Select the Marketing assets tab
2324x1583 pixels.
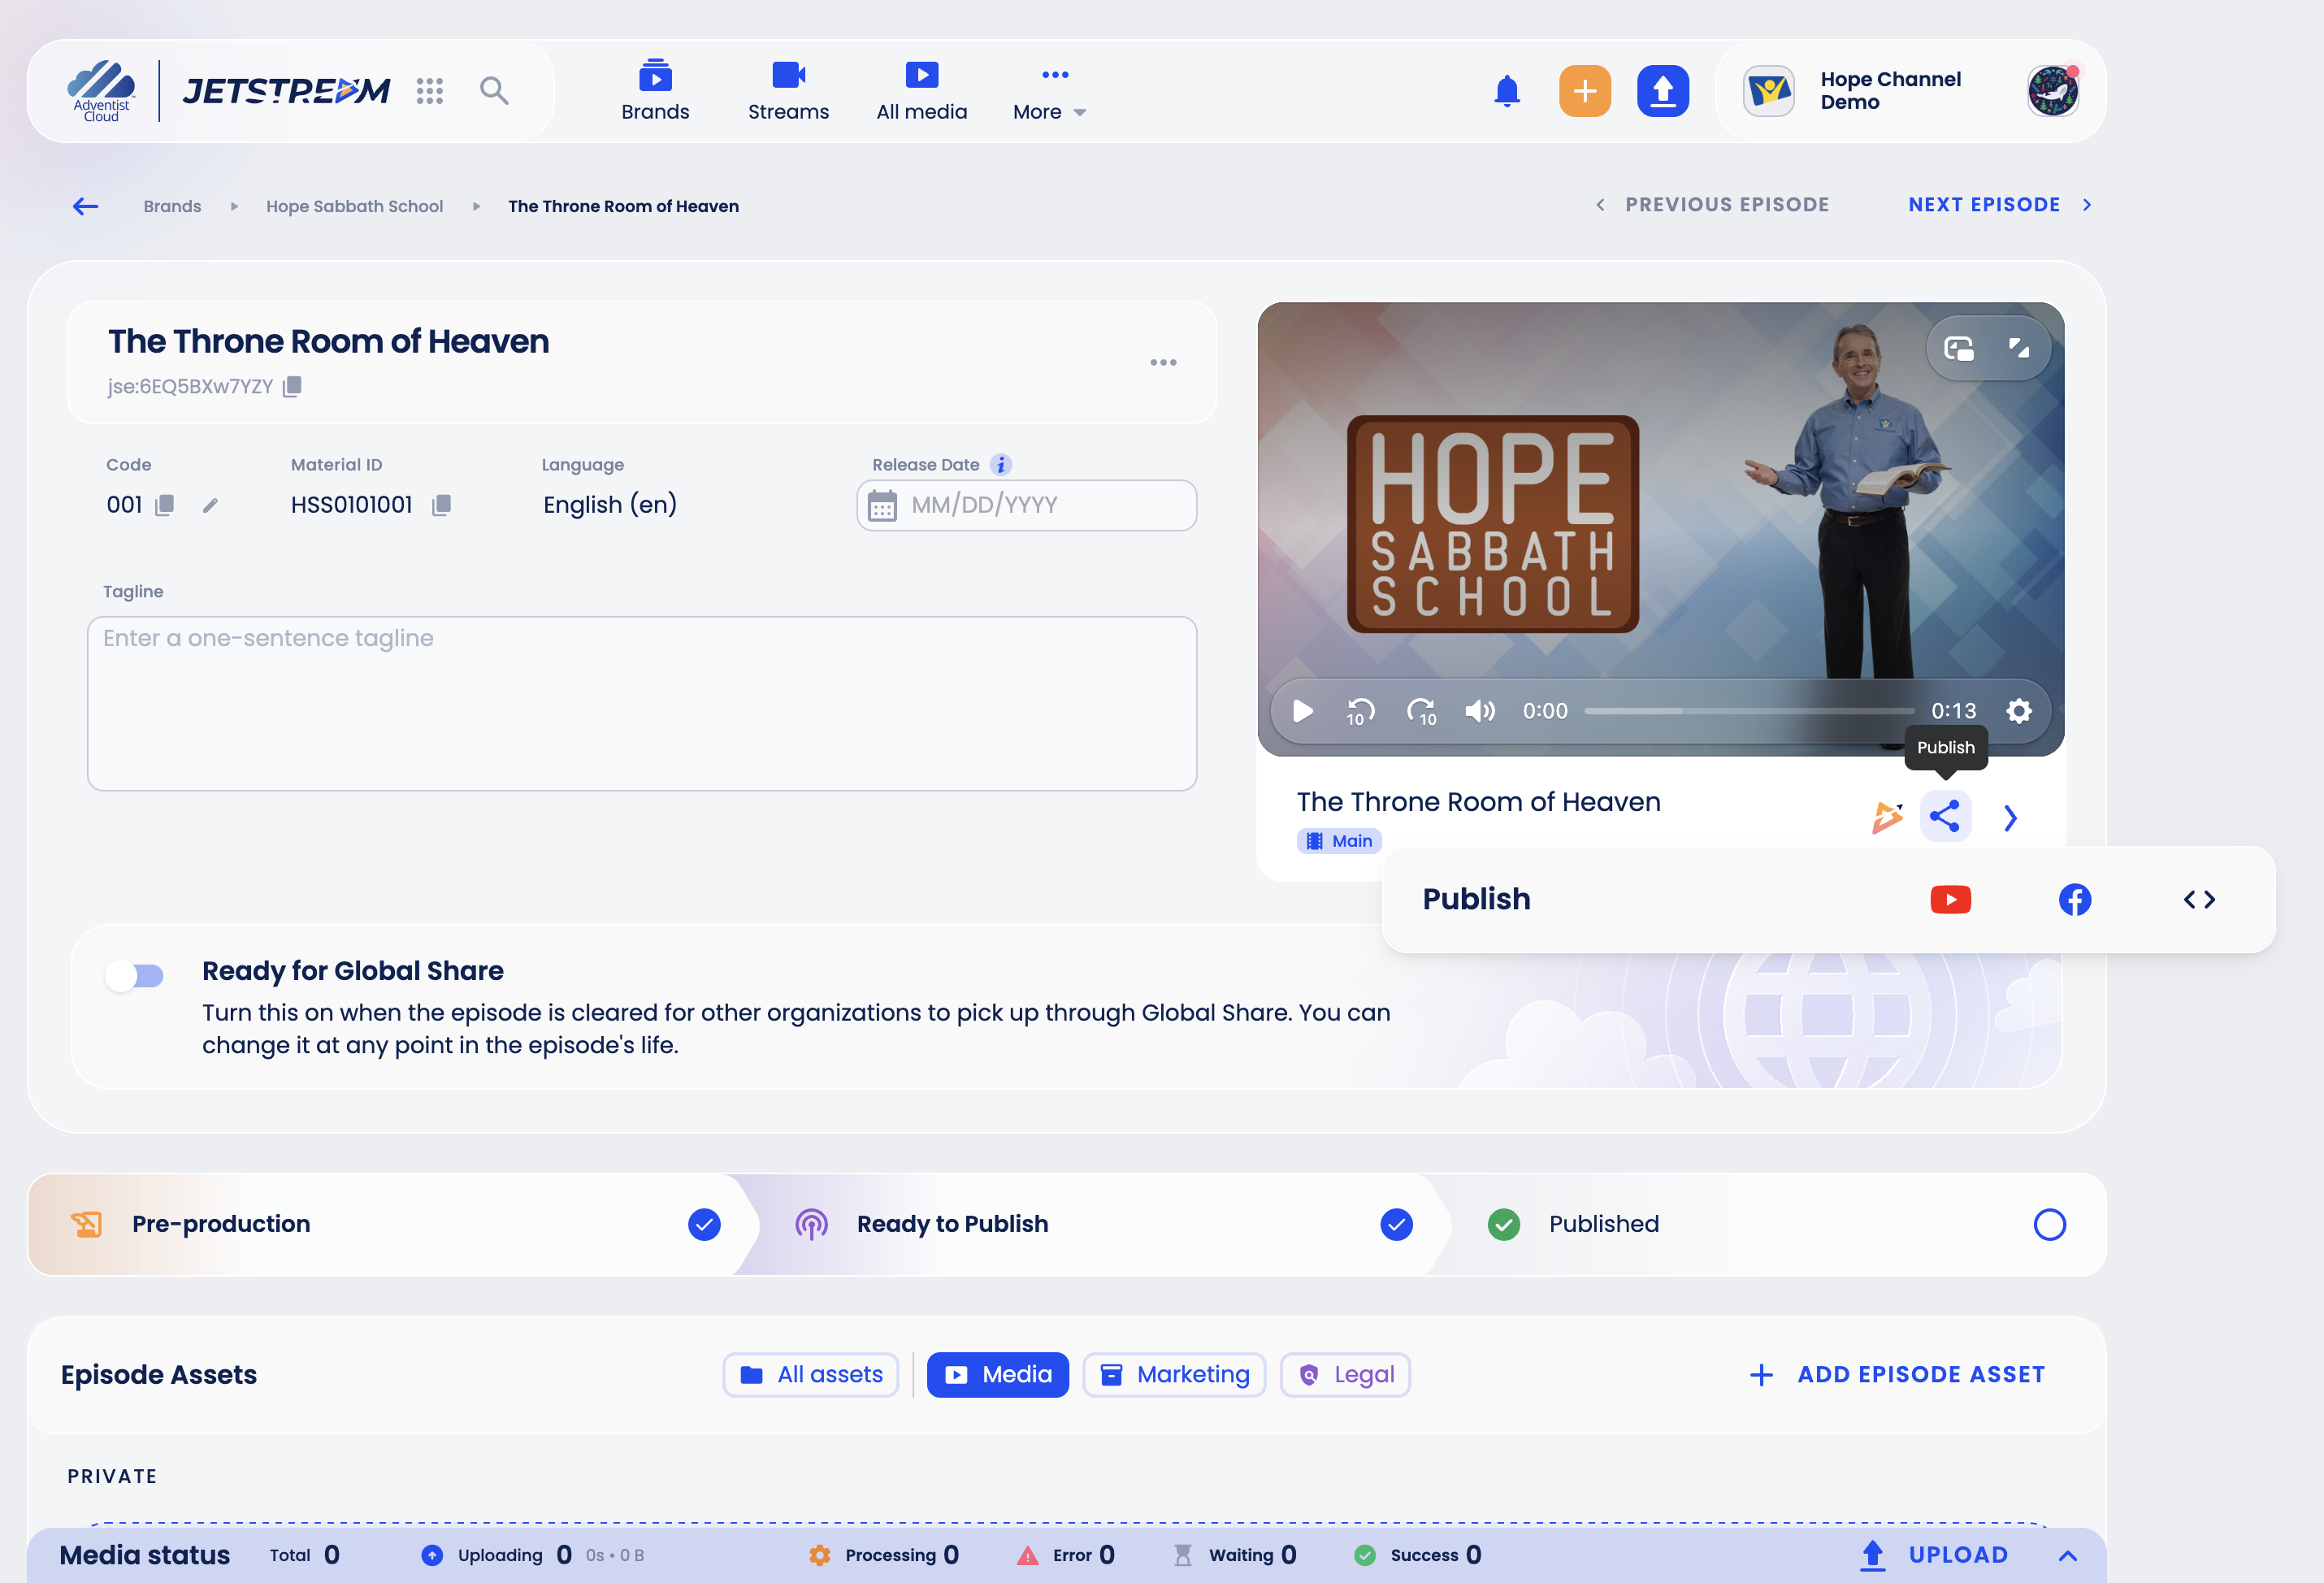pyautogui.click(x=1174, y=1374)
